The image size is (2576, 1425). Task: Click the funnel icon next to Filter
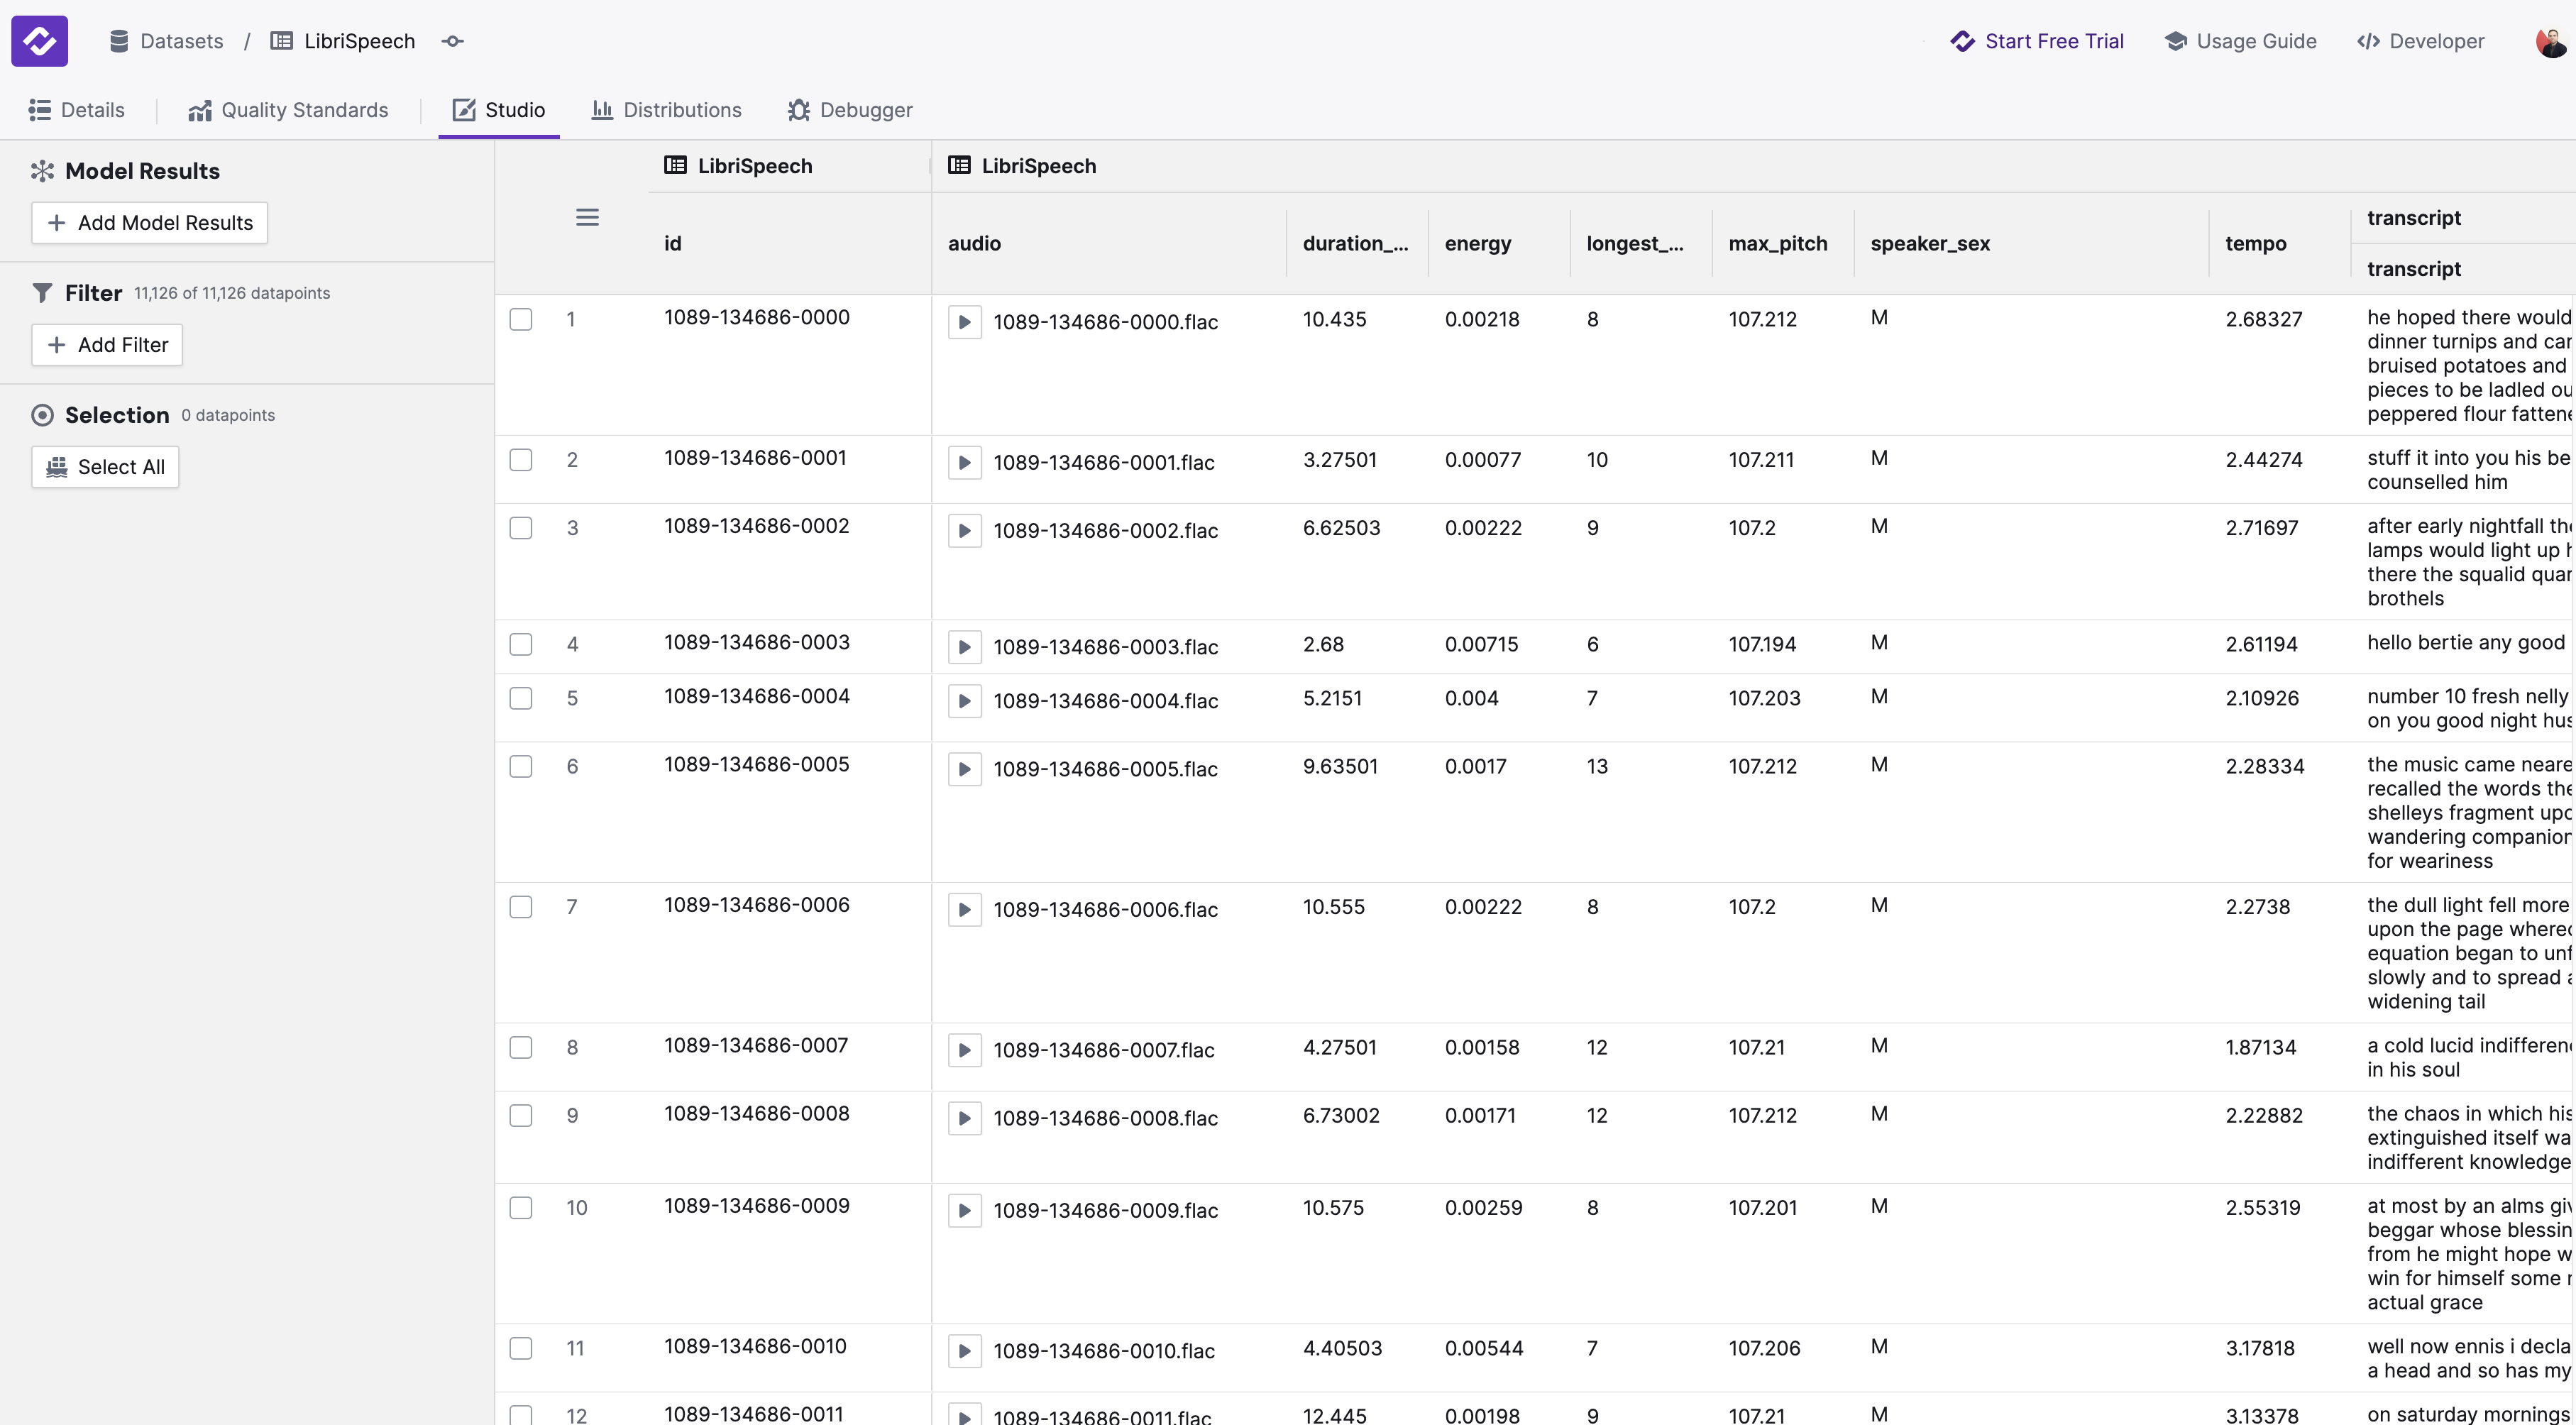click(42, 292)
